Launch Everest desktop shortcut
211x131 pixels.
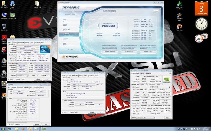tap(4, 96)
